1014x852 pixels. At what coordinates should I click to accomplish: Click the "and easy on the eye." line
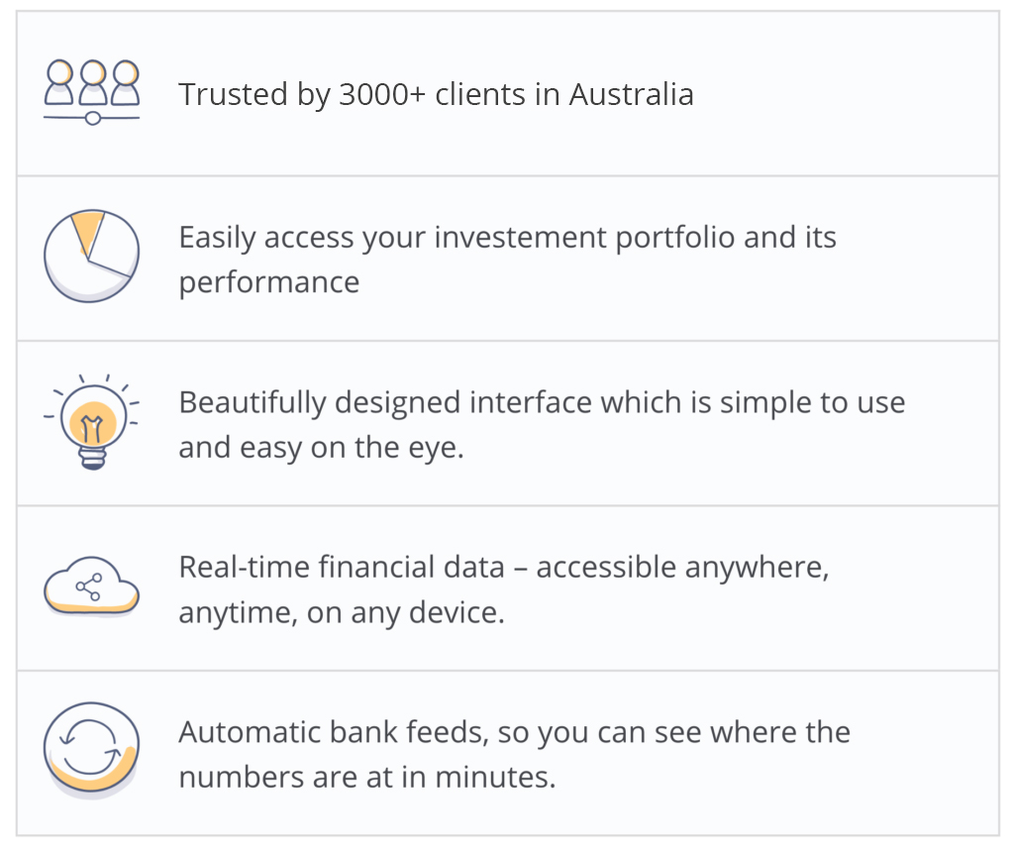point(321,448)
